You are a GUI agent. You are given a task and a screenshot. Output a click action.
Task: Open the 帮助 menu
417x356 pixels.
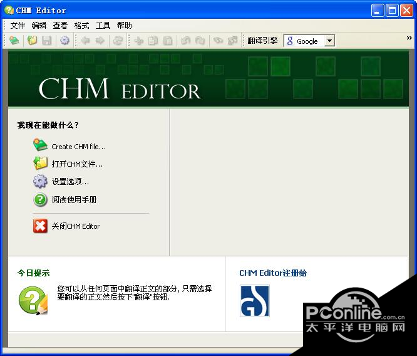124,26
